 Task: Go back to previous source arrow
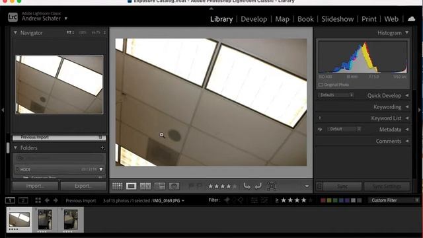click(47, 200)
